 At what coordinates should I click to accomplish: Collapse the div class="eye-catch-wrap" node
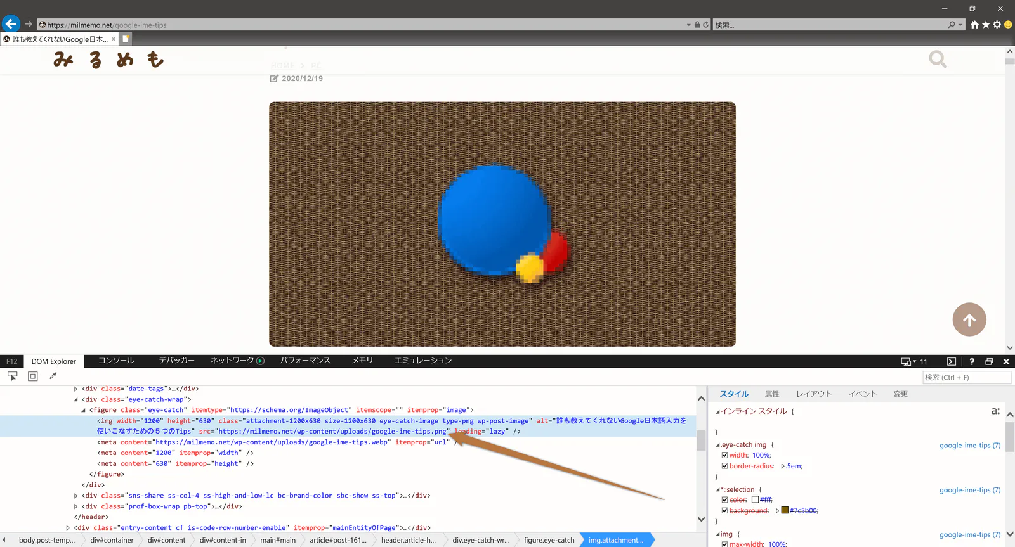coord(75,400)
